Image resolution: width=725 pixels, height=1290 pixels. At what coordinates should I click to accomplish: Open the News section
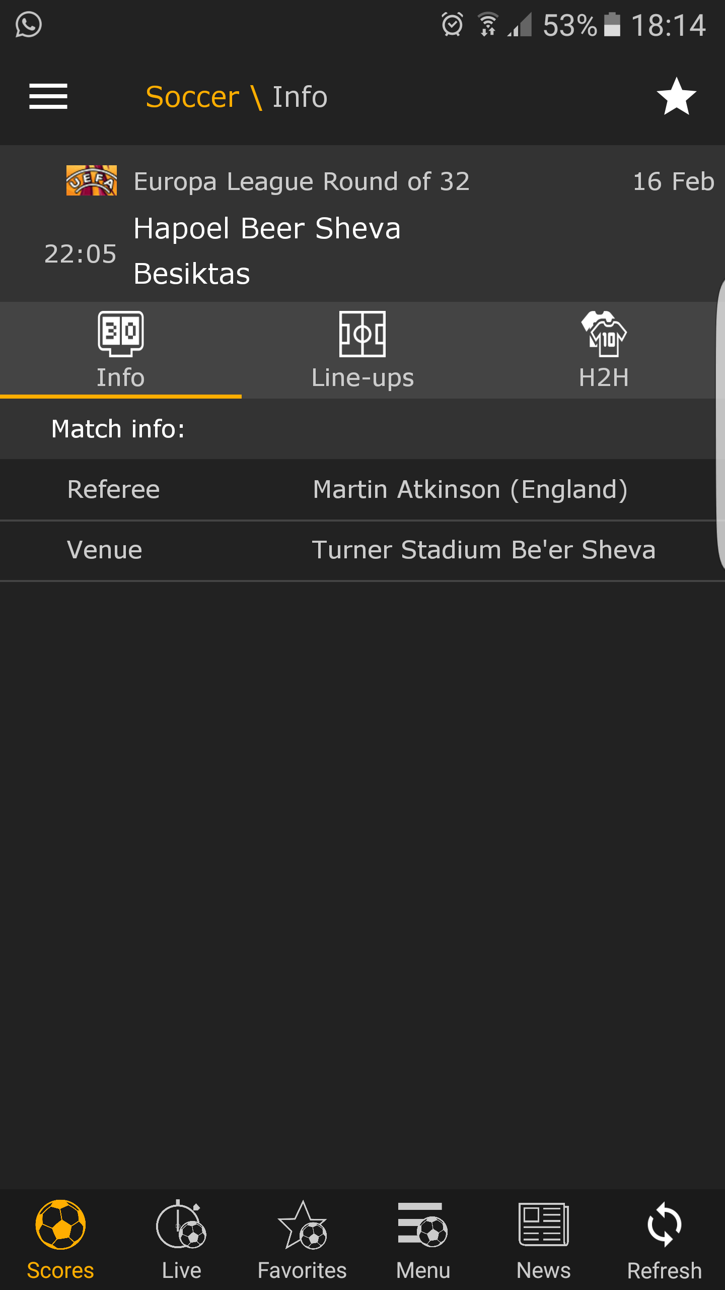(x=544, y=1240)
